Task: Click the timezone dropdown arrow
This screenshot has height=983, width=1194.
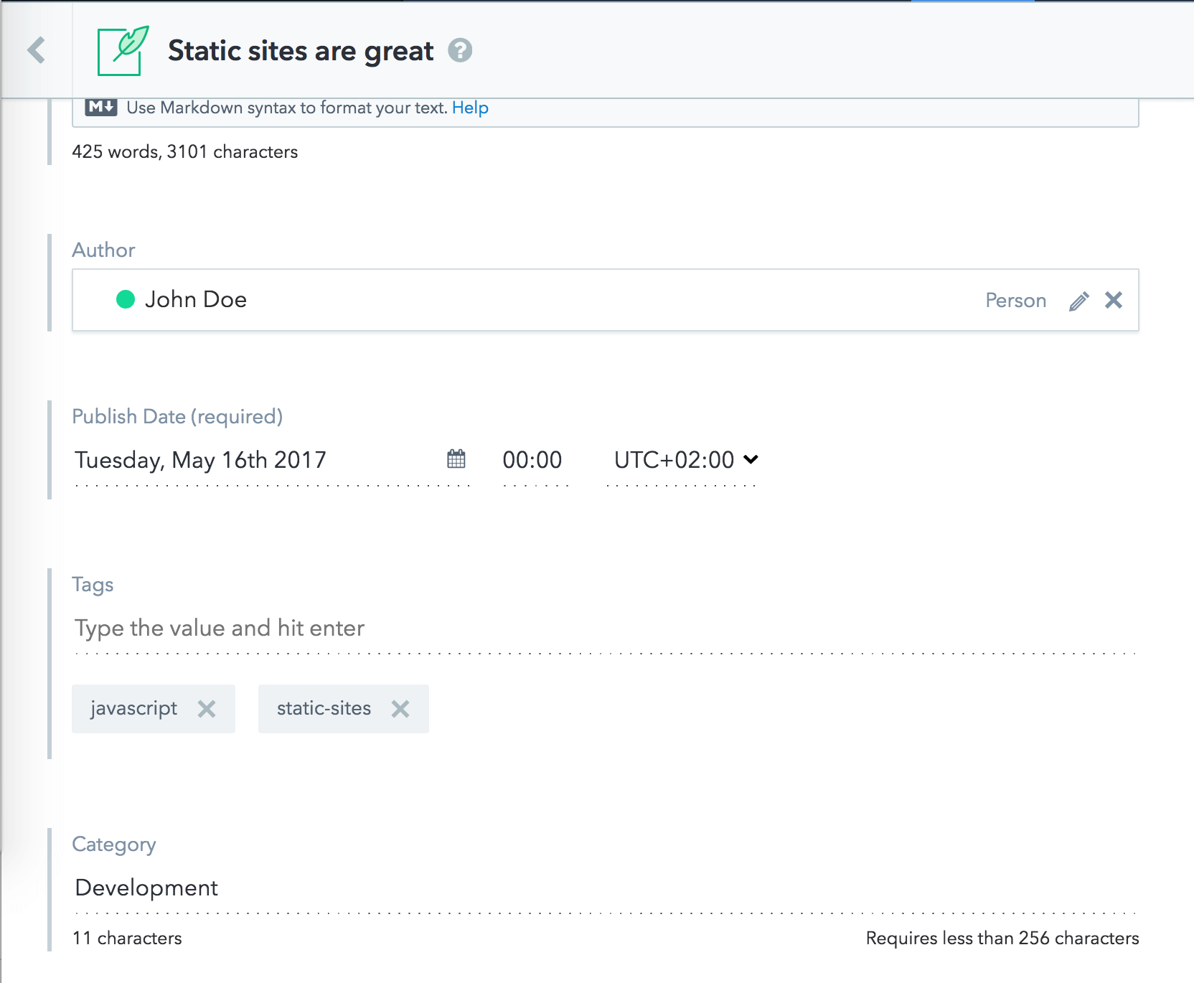Action: [751, 459]
